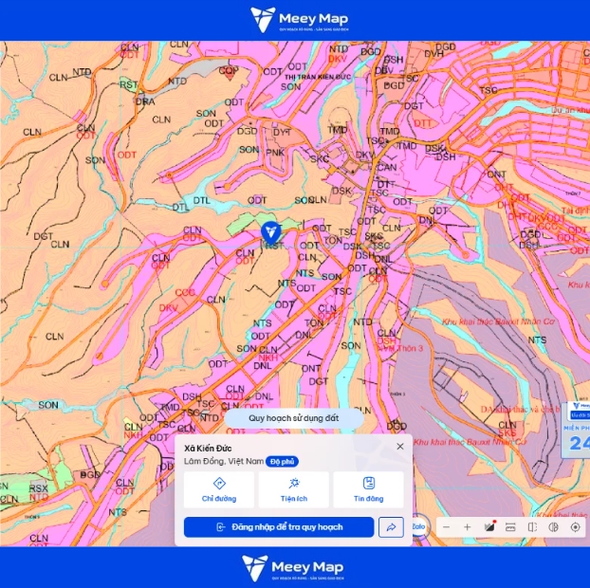Click the Lâm Đồng, Việt Nam text
Screen dimensions: 590x588
[224, 461]
